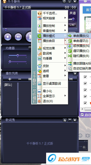The image size is (91, 165).
Task: Toggle 自动切换列表 option
Action: [79, 69]
